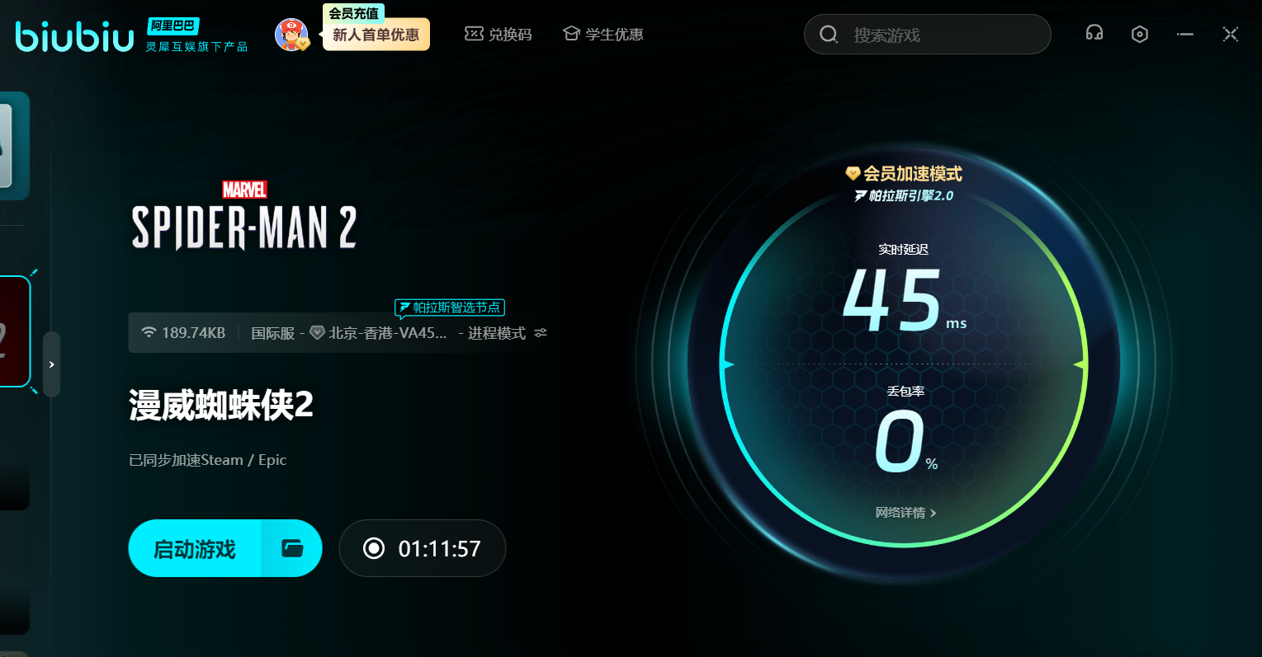Click the Wi-Fi 189.74KB traffic indicator

(x=183, y=333)
